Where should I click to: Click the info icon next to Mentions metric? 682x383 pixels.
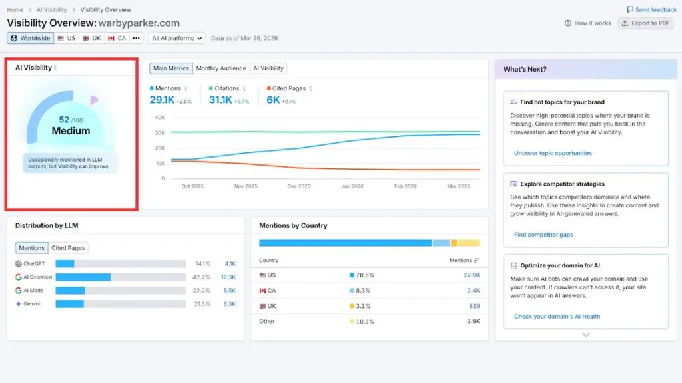pyautogui.click(x=186, y=88)
